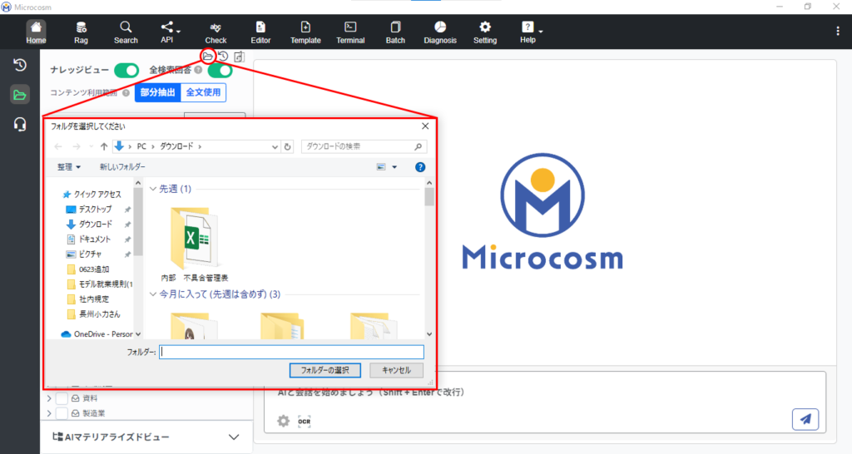Click 新しいフォルダー to create a folder
This screenshot has height=454, width=852.
tap(122, 167)
